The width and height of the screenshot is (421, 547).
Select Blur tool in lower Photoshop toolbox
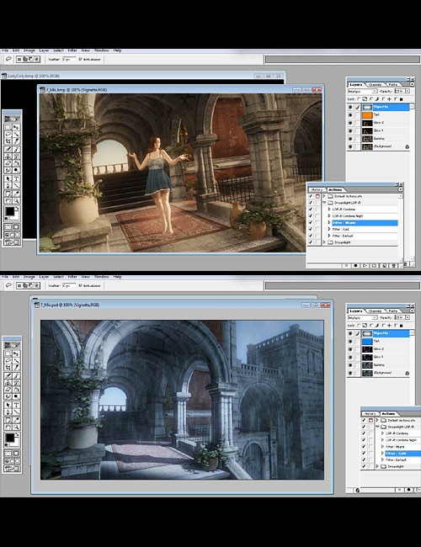coord(8,396)
